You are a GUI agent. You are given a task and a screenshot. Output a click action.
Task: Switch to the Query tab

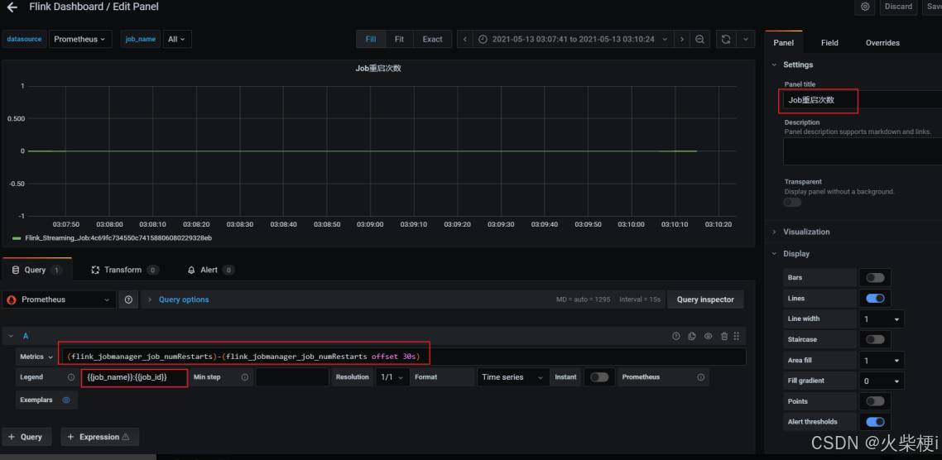pyautogui.click(x=37, y=270)
